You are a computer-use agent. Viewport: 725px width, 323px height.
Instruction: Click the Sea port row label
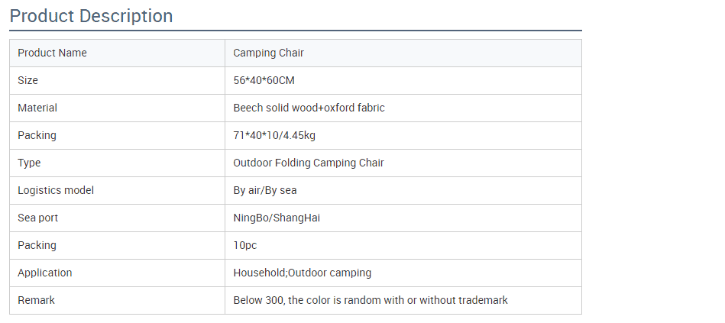point(38,218)
